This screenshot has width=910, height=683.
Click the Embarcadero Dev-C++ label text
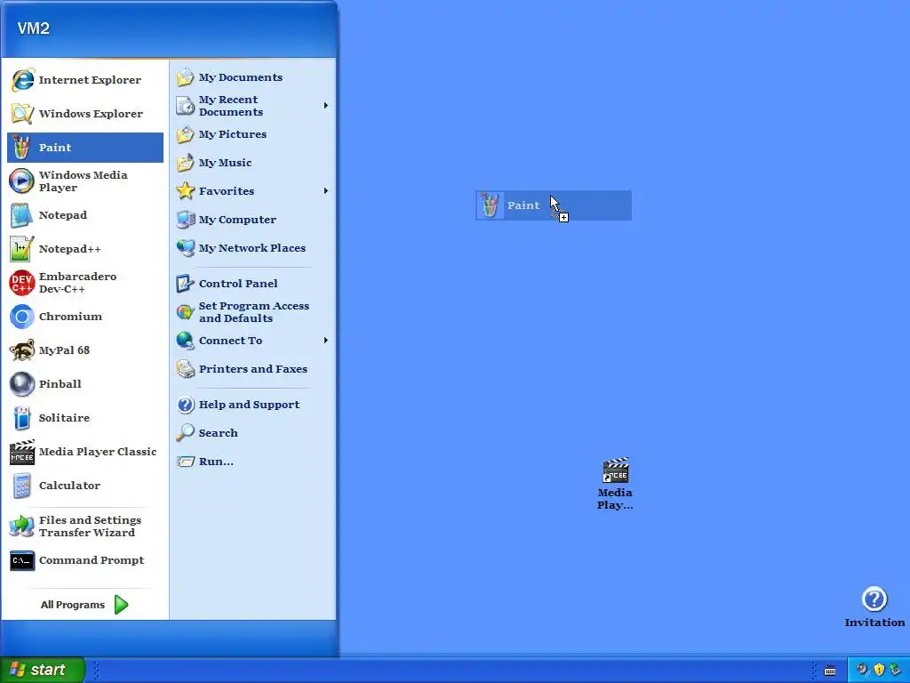click(x=77, y=283)
